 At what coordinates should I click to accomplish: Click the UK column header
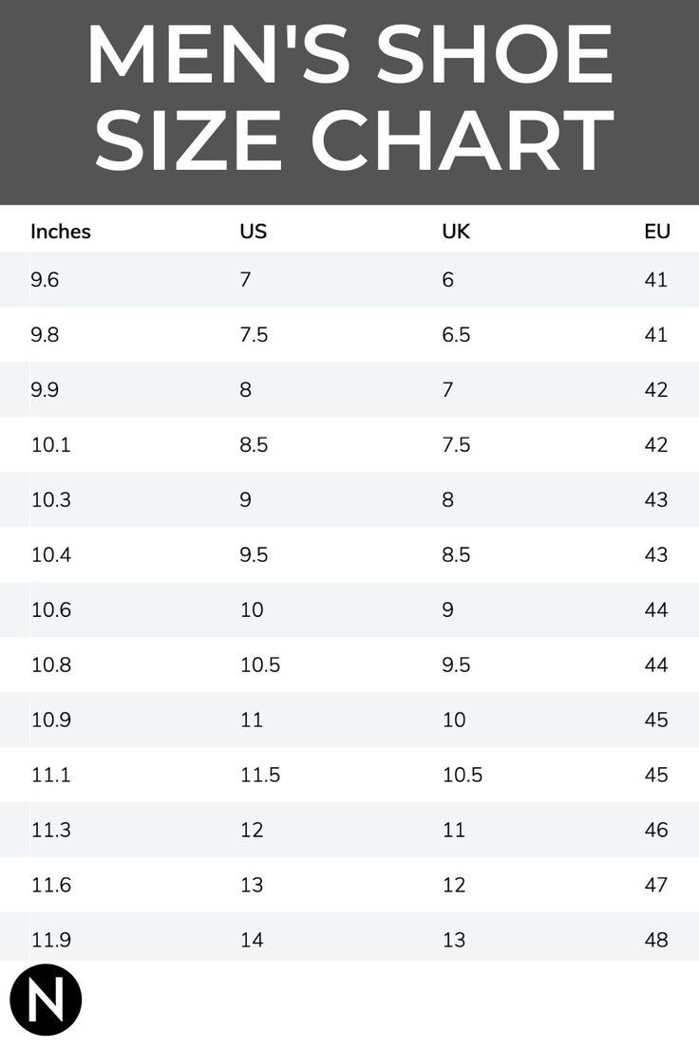tap(456, 232)
